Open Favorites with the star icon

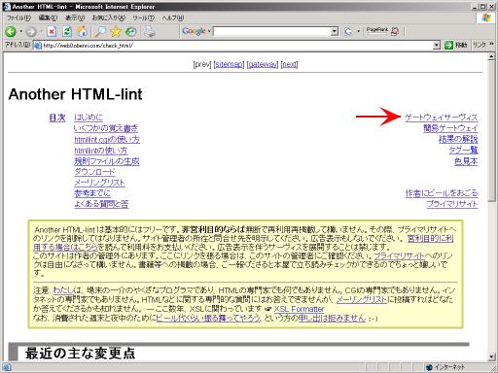pos(116,31)
